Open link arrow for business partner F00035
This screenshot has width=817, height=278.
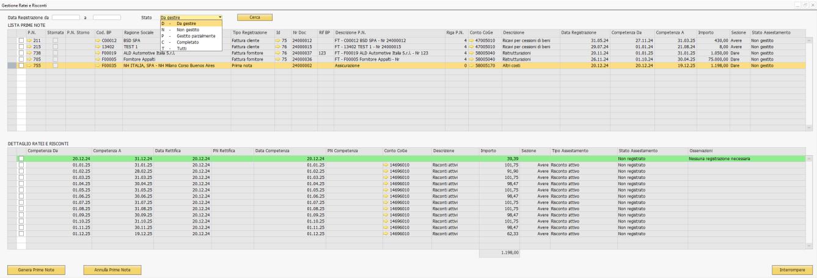coord(98,65)
